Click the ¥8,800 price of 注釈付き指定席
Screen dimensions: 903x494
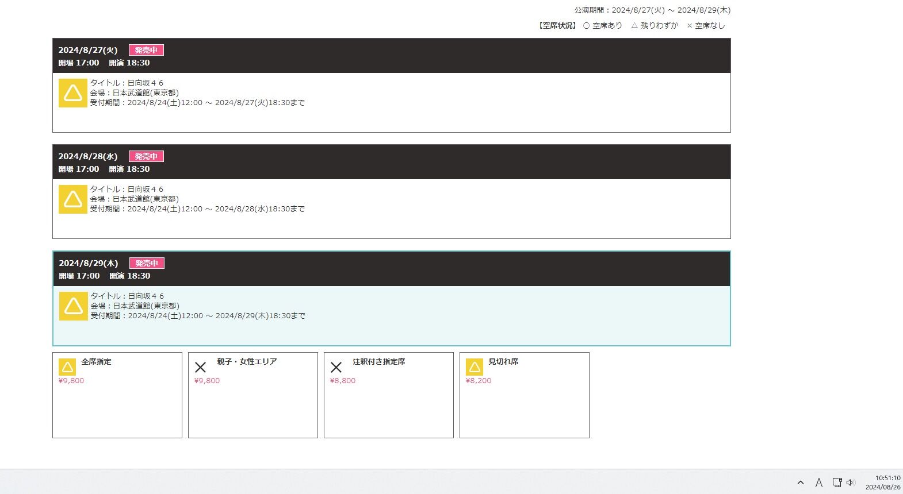[343, 381]
